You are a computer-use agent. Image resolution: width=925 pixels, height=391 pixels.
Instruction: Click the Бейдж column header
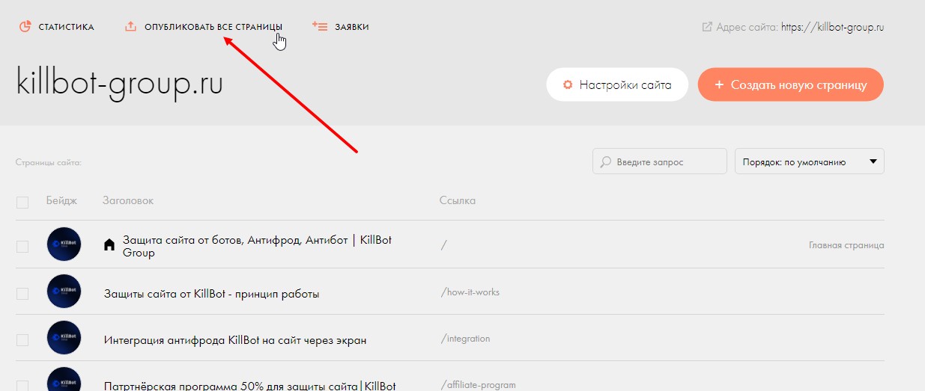click(x=61, y=201)
